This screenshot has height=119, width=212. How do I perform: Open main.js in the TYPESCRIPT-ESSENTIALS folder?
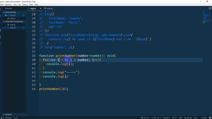[x=13, y=25]
